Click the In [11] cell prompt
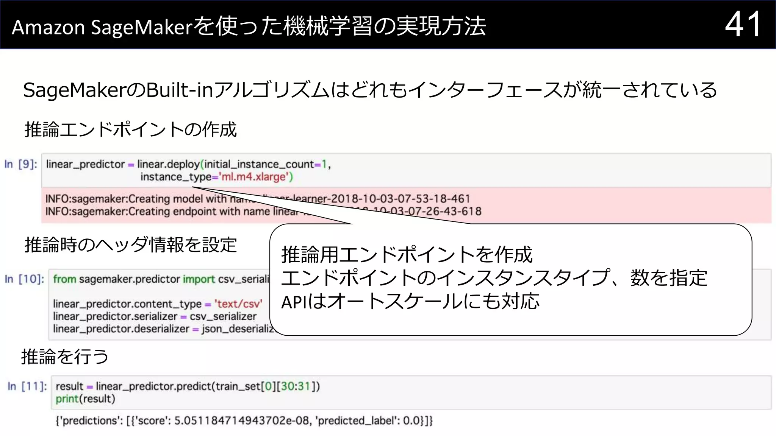The width and height of the screenshot is (776, 436). [x=27, y=386]
